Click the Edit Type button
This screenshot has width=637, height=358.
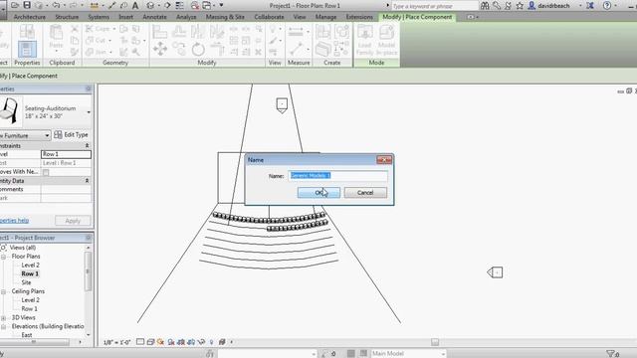71,135
